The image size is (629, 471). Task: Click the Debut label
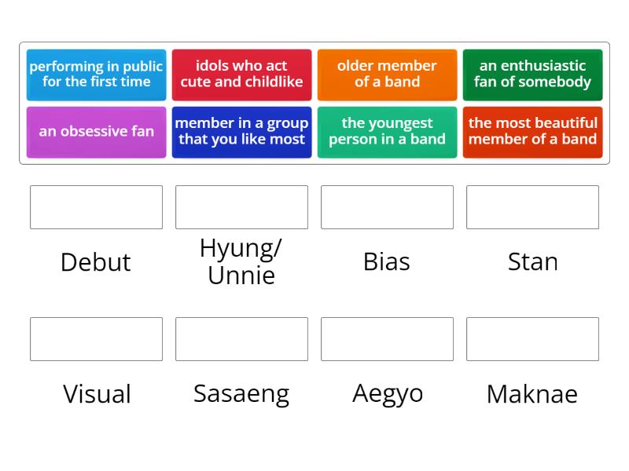pos(96,262)
